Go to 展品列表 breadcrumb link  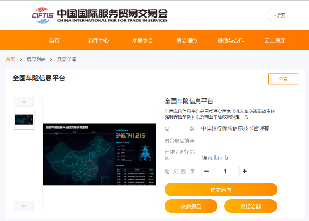(x=36, y=59)
